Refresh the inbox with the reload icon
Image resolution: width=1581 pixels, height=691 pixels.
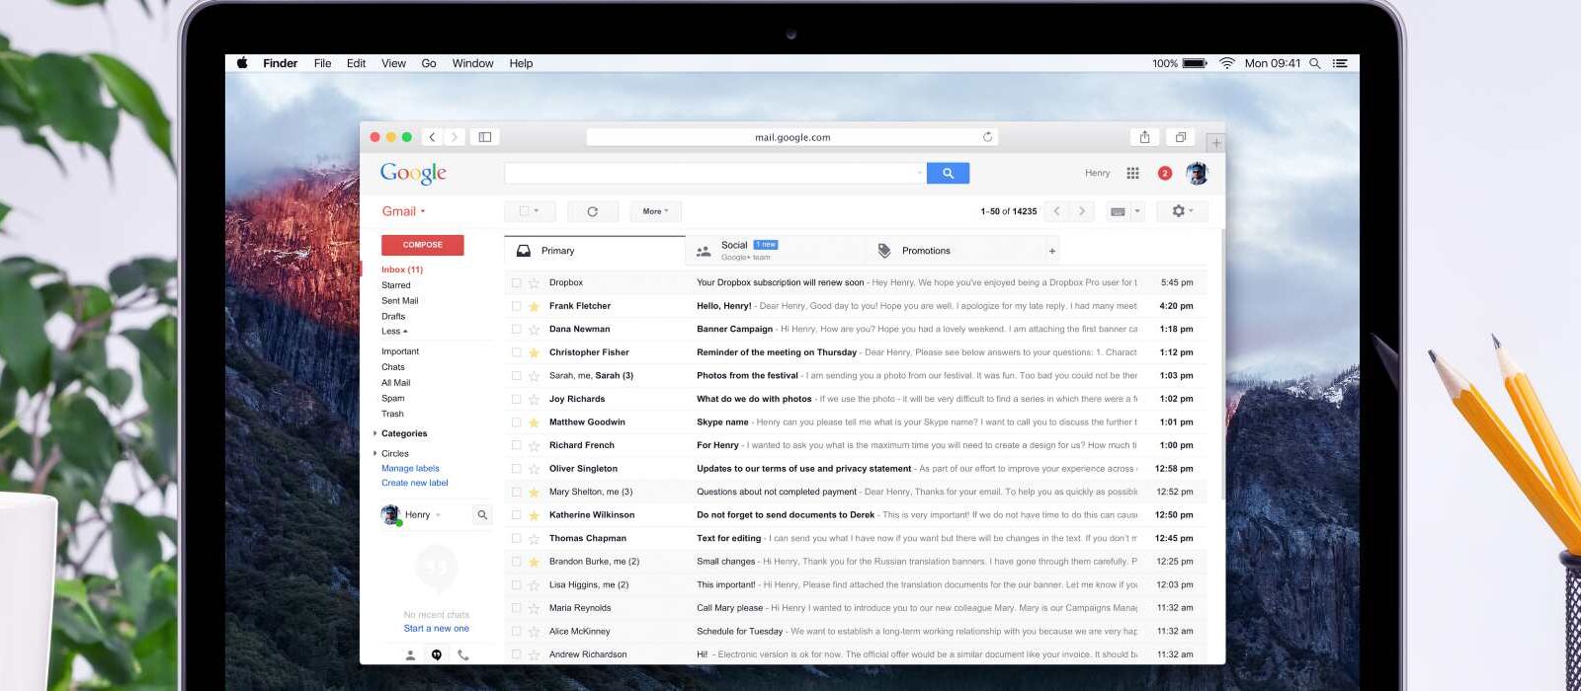click(x=592, y=211)
